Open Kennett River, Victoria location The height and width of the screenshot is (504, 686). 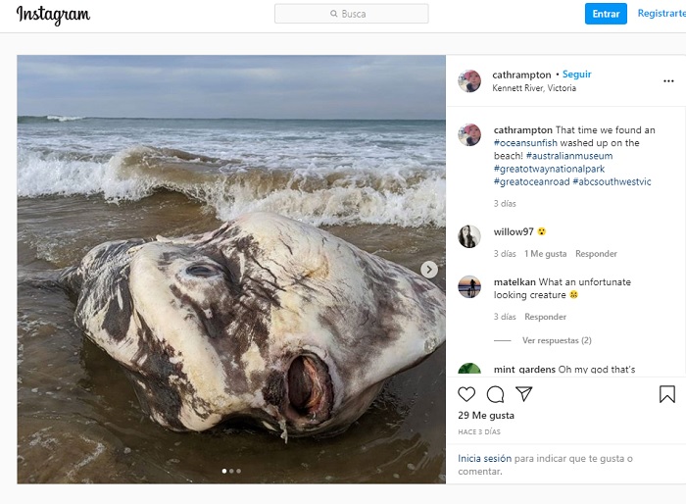(534, 88)
